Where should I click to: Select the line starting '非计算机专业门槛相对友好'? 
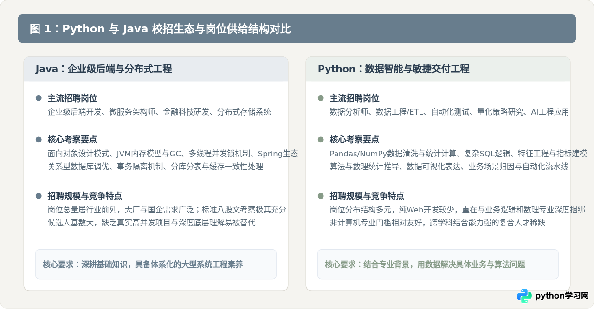438,223
